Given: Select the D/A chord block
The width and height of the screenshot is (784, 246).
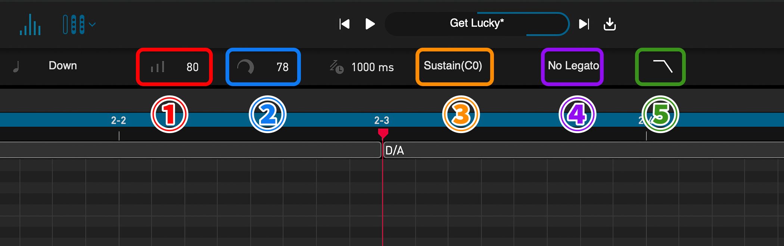Looking at the screenshot, I should 584,150.
